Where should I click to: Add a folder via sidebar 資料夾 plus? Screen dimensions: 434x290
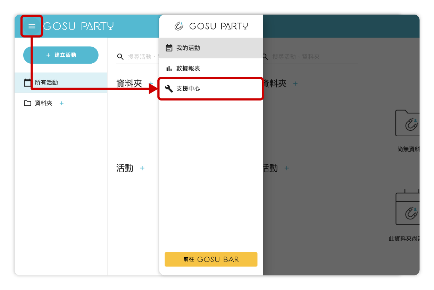61,103
